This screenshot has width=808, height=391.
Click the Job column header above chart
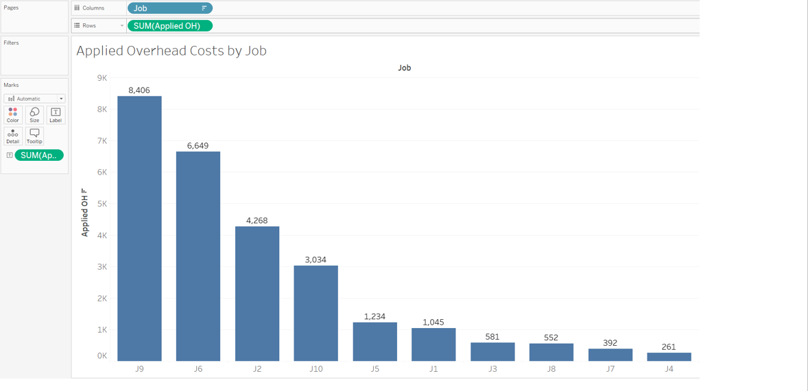404,68
